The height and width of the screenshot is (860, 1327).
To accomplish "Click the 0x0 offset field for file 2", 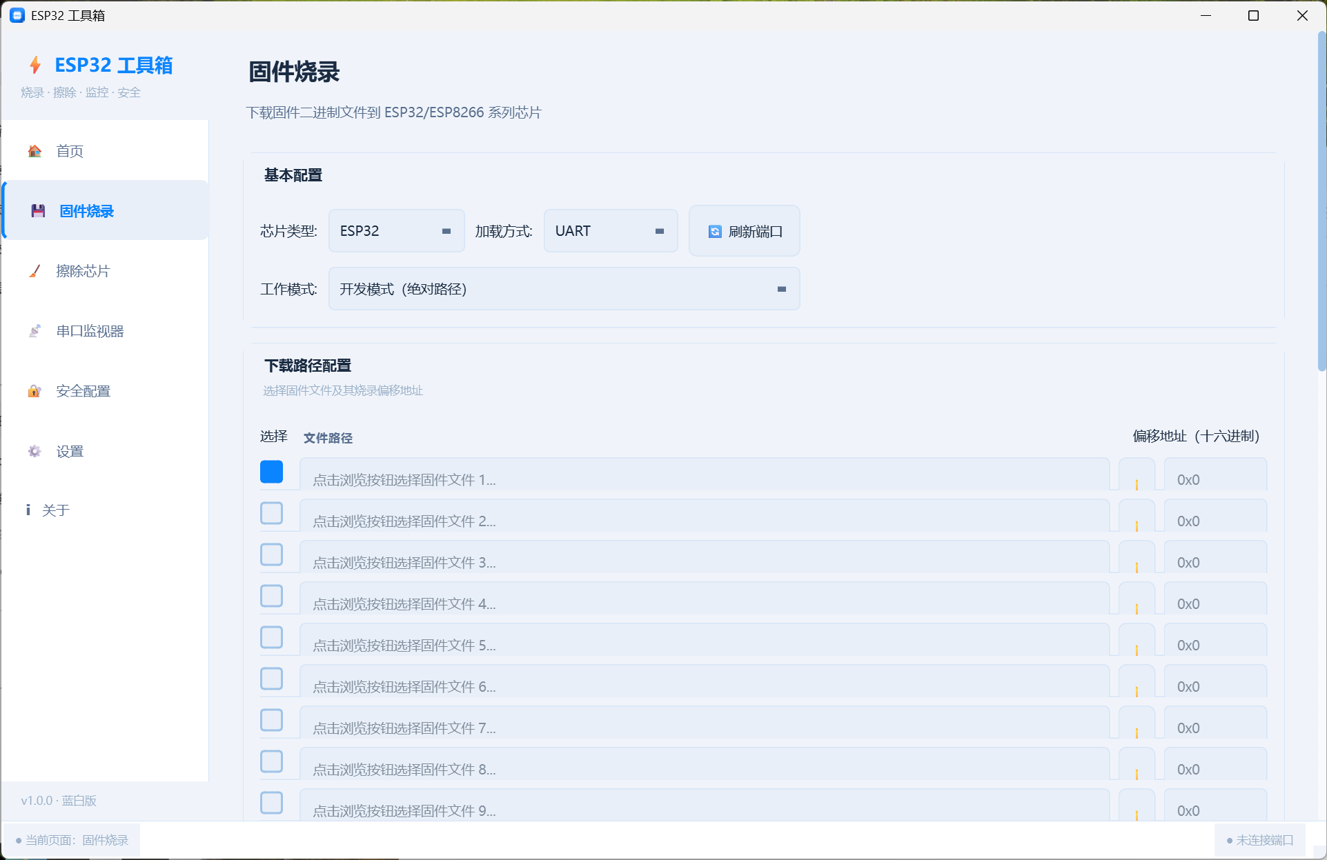I will pos(1215,516).
